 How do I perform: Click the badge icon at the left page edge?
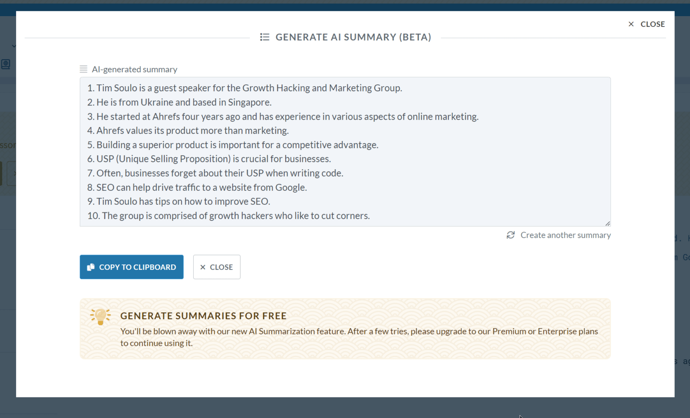click(6, 64)
